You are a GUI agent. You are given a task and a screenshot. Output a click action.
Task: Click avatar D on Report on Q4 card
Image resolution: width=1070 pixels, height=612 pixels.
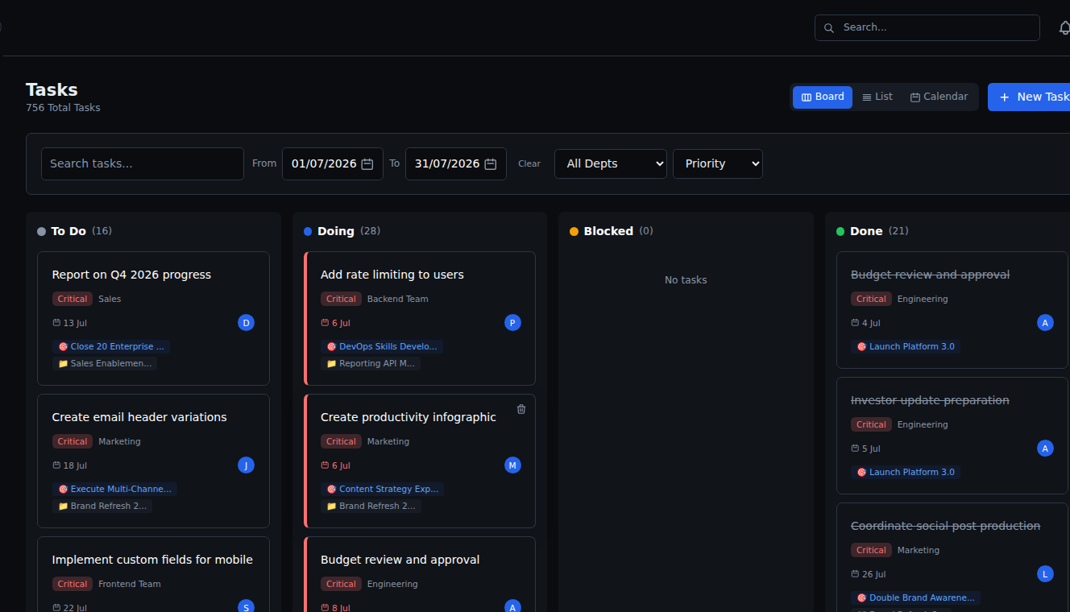[x=247, y=323]
